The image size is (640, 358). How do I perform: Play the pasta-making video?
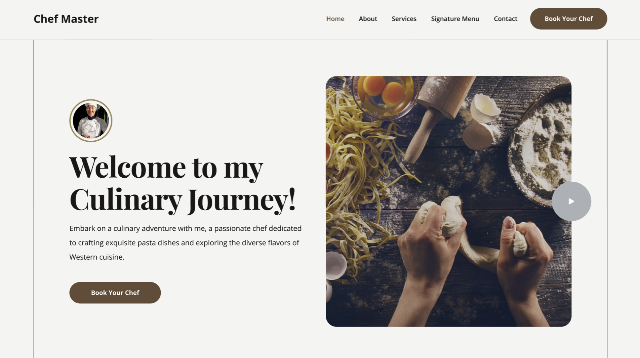[571, 201]
